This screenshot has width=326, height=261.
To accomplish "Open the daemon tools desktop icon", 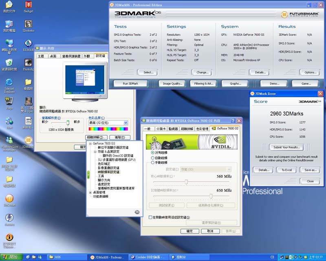I will click(x=9, y=220).
